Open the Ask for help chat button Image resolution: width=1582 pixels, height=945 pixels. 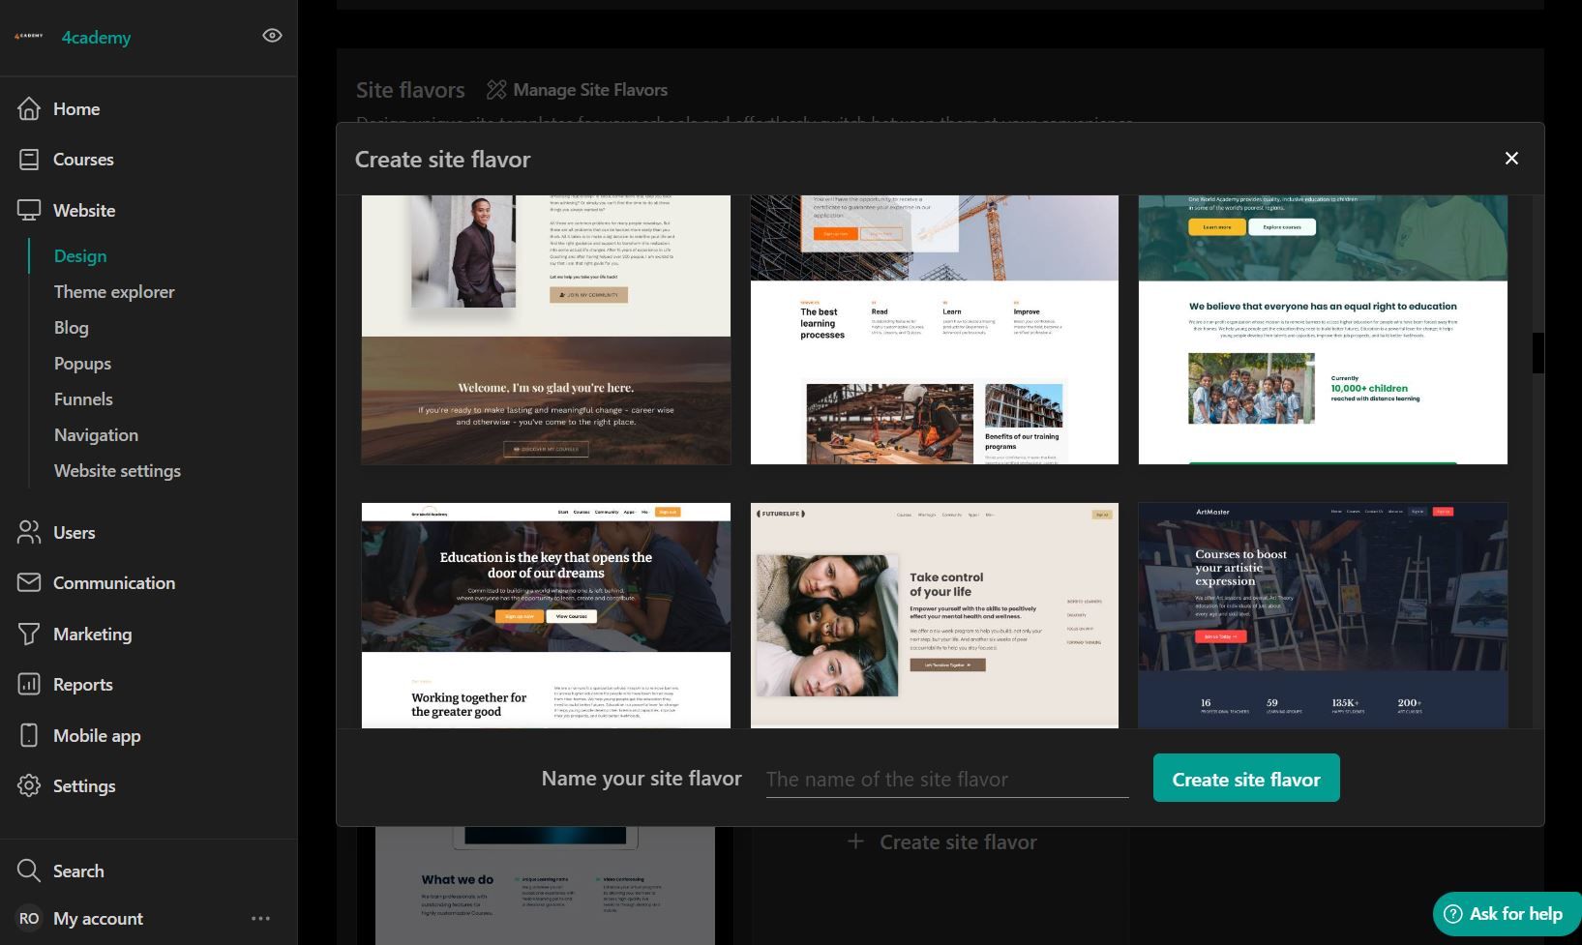(1505, 913)
